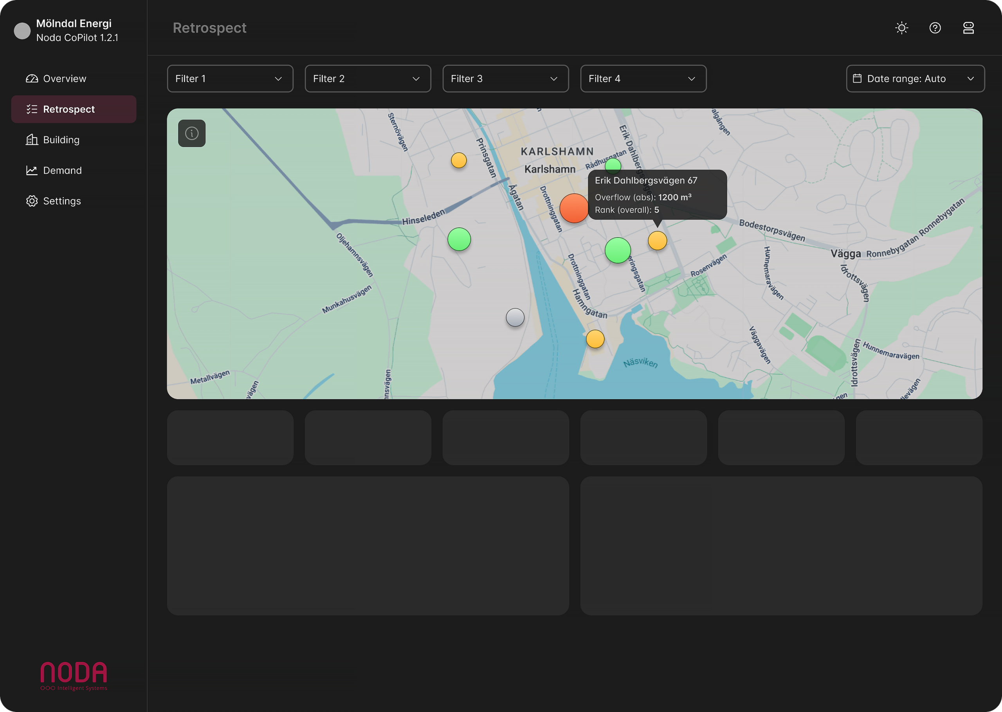Click the green marker west of Ågatan
Screen dimensions: 1002x712
(459, 239)
